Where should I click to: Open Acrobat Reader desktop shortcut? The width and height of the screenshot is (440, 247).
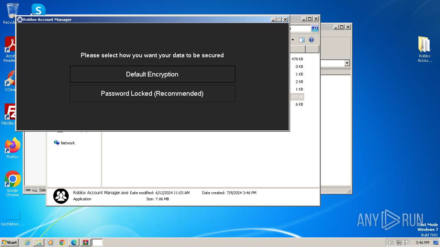pos(10,50)
